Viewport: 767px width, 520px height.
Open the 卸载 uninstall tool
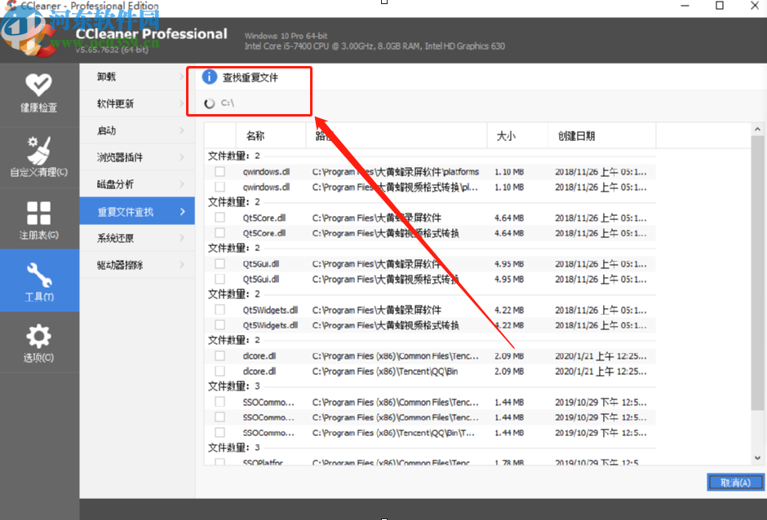click(x=137, y=77)
